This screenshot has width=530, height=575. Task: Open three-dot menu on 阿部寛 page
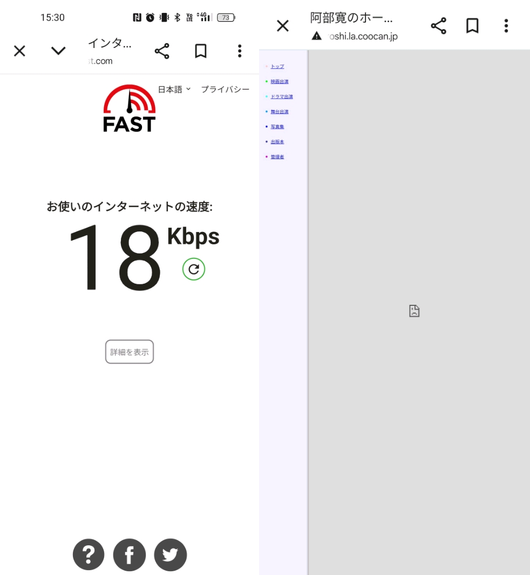(x=506, y=26)
